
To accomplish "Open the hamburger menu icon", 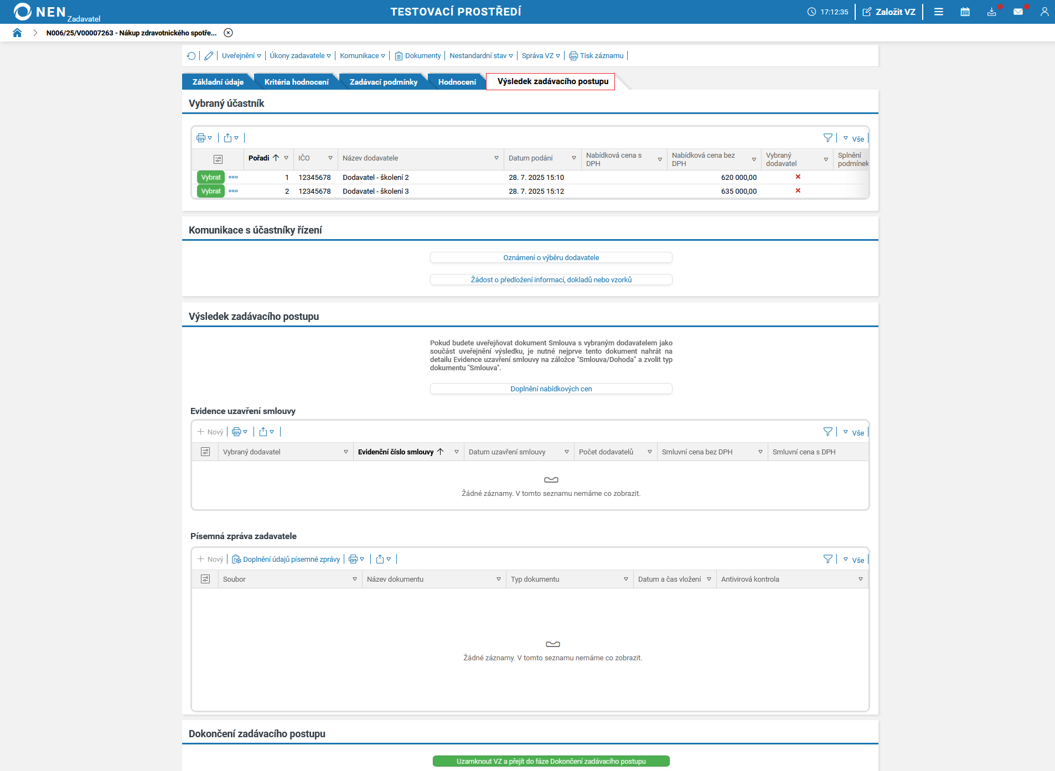I will click(939, 12).
